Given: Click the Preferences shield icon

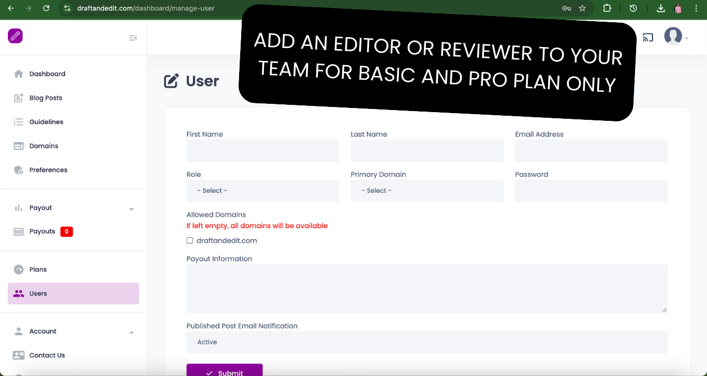Looking at the screenshot, I should click(19, 170).
